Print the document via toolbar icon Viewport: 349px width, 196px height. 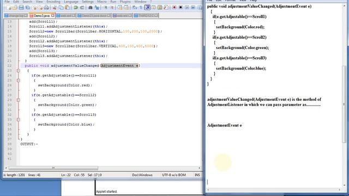46,8
